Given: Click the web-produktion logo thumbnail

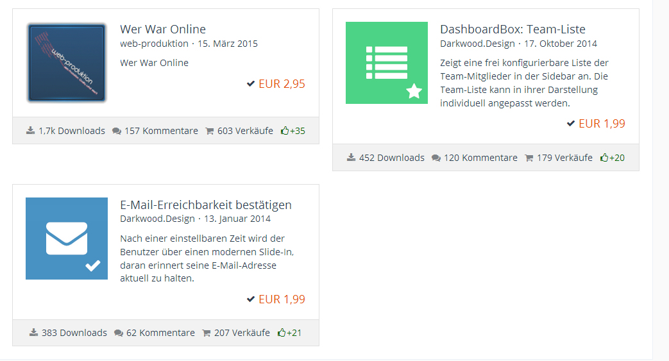Looking at the screenshot, I should [x=67, y=63].
